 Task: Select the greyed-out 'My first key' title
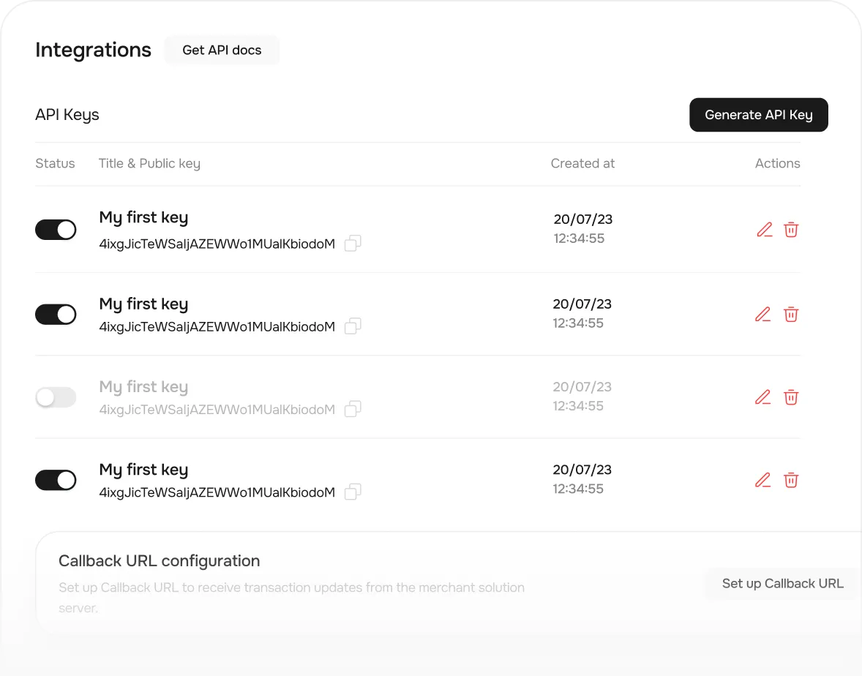[143, 388]
